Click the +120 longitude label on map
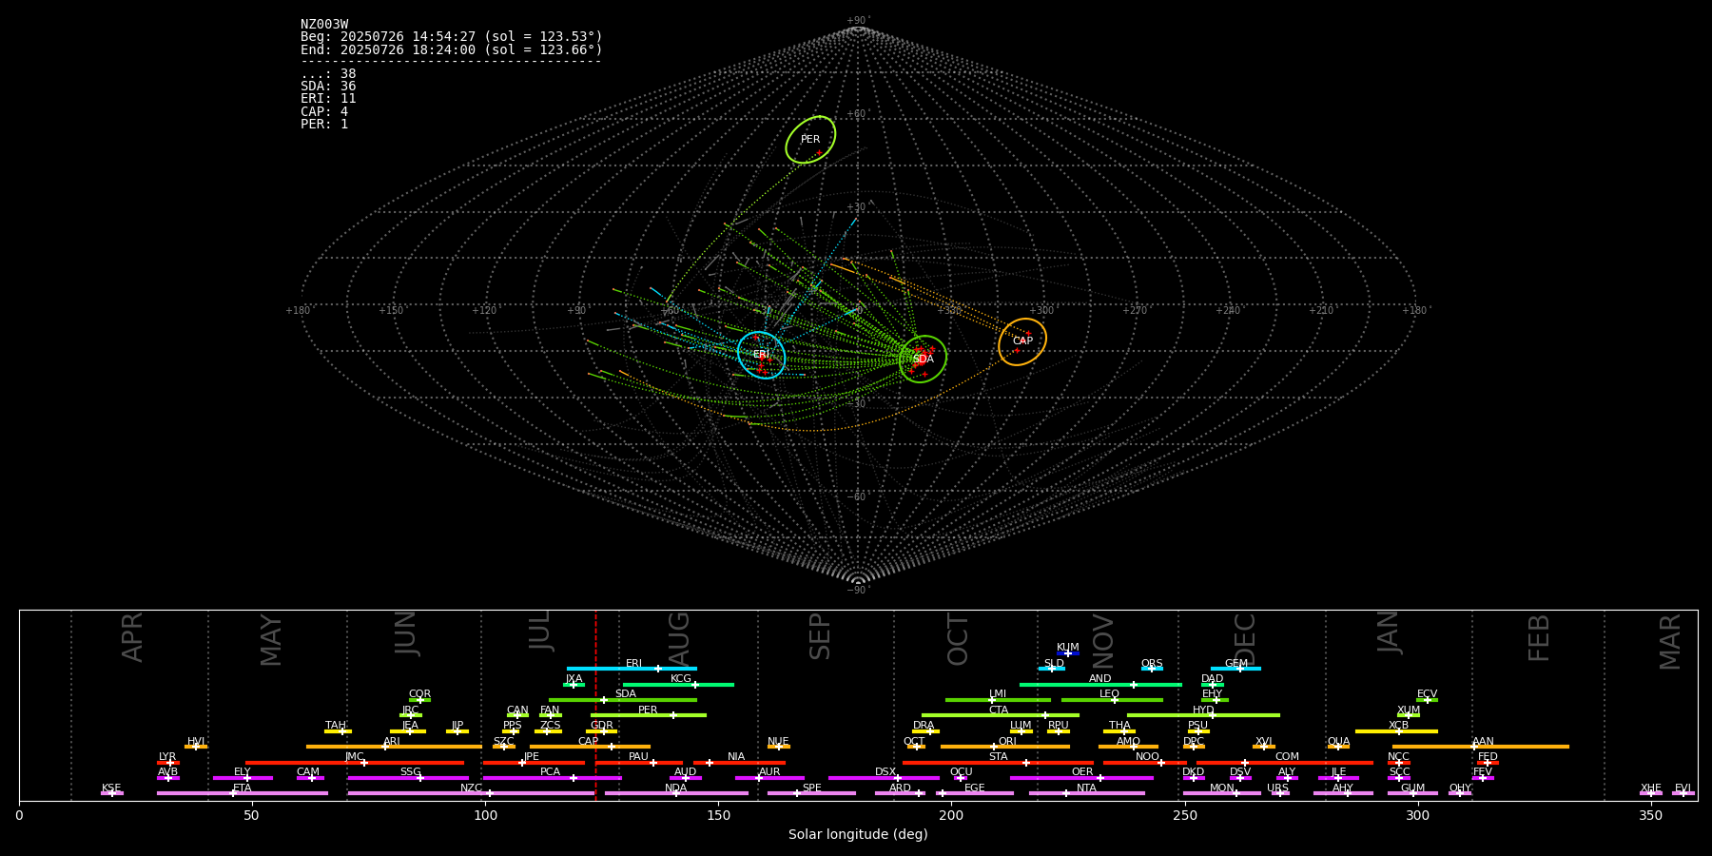The width and height of the screenshot is (1712, 856). coord(484,311)
